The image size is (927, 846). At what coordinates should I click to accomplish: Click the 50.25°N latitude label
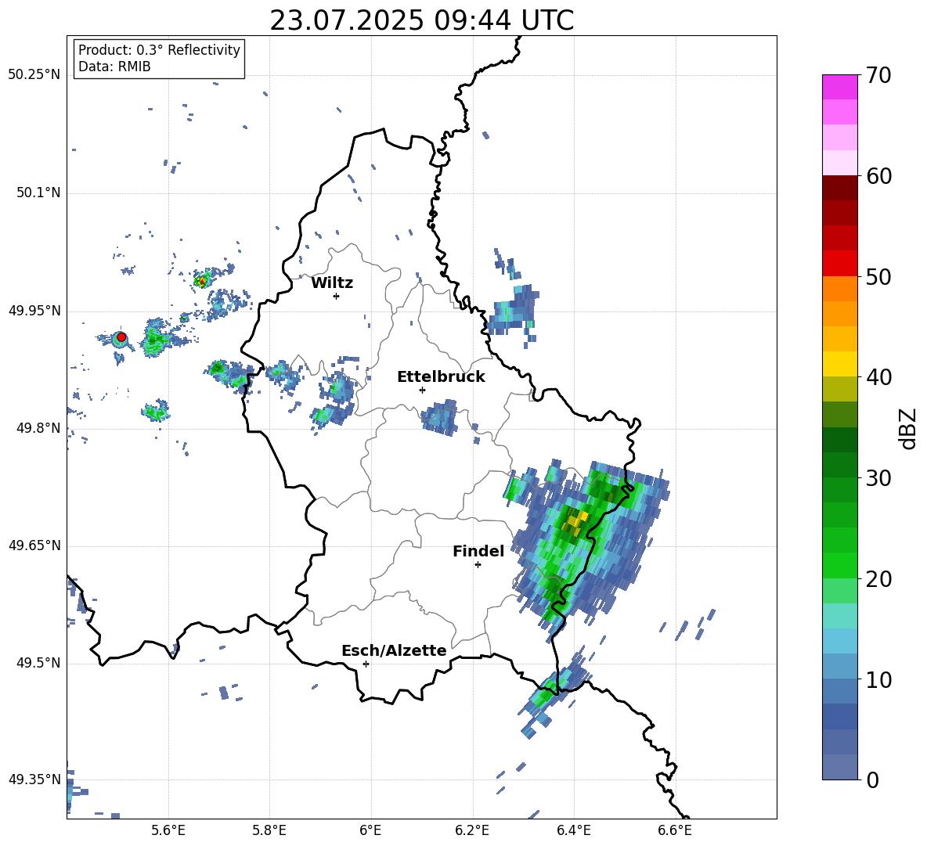pos(34,75)
